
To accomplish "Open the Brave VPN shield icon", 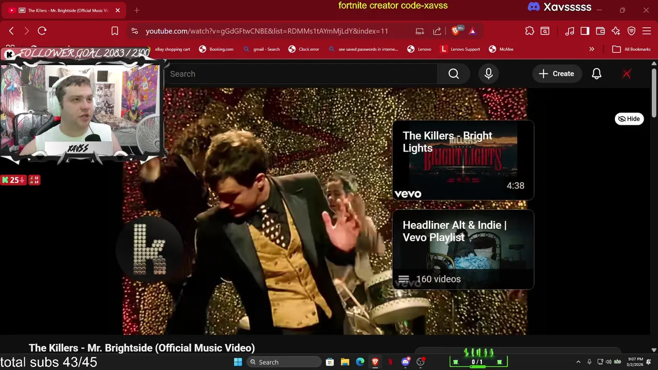I will click(631, 31).
